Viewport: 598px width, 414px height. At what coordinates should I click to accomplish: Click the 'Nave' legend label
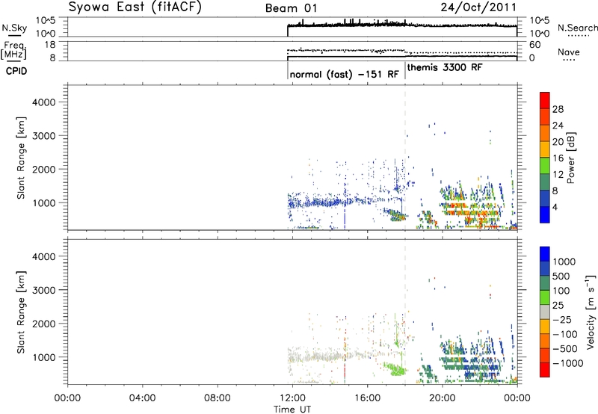569,52
